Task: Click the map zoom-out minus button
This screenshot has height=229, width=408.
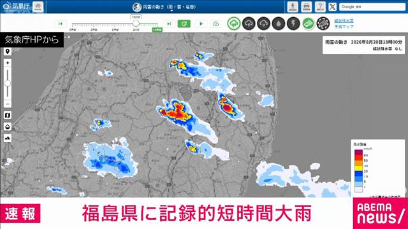Action: click(8, 104)
